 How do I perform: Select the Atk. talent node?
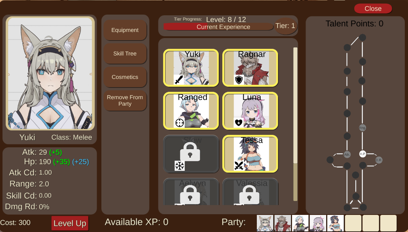coord(347,154)
